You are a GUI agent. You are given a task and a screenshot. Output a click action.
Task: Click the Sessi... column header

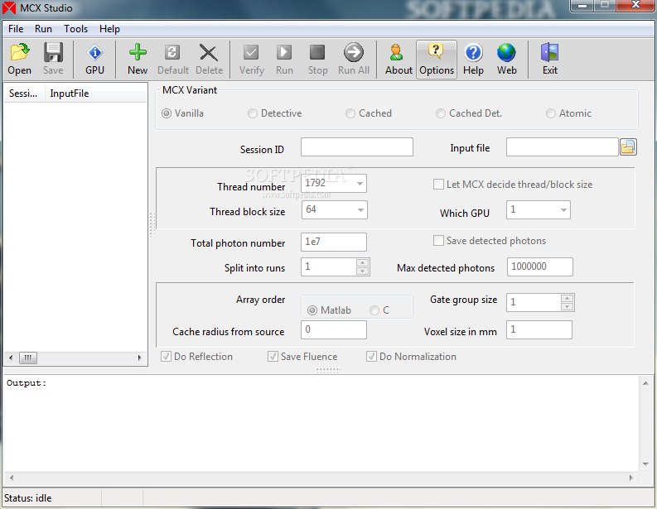pyautogui.click(x=24, y=94)
